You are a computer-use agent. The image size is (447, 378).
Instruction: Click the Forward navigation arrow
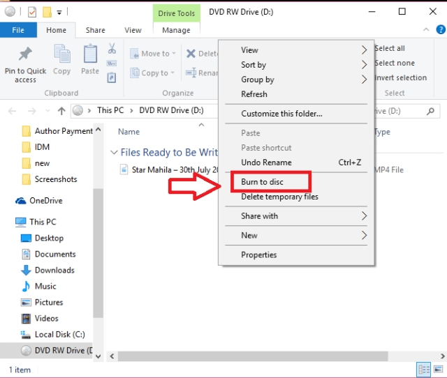[x=32, y=111]
